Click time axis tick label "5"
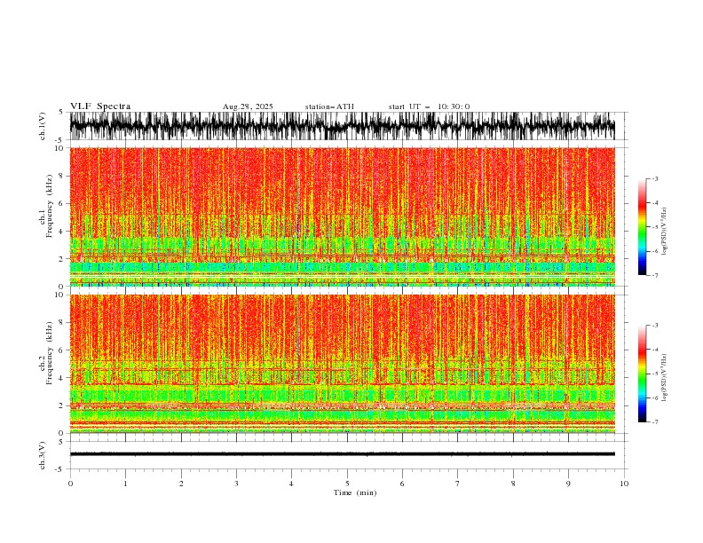 pos(347,484)
